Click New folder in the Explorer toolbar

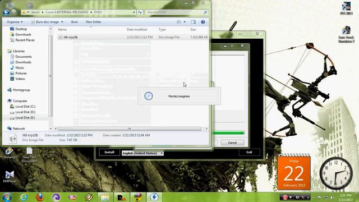click(93, 22)
